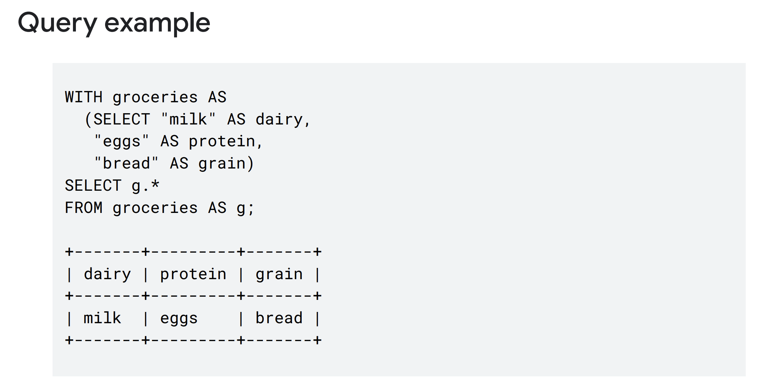
Task: Click the "milk" string literal in query
Action: click(x=188, y=119)
